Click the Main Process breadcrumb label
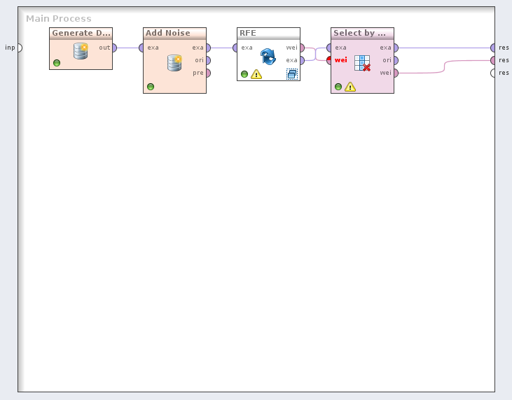The width and height of the screenshot is (512, 400). coord(59,19)
